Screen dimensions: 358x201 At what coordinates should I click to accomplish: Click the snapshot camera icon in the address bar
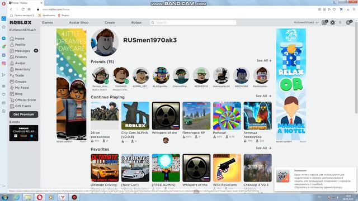pyautogui.click(x=319, y=9)
